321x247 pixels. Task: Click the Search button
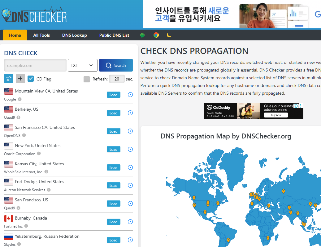pyautogui.click(x=116, y=65)
